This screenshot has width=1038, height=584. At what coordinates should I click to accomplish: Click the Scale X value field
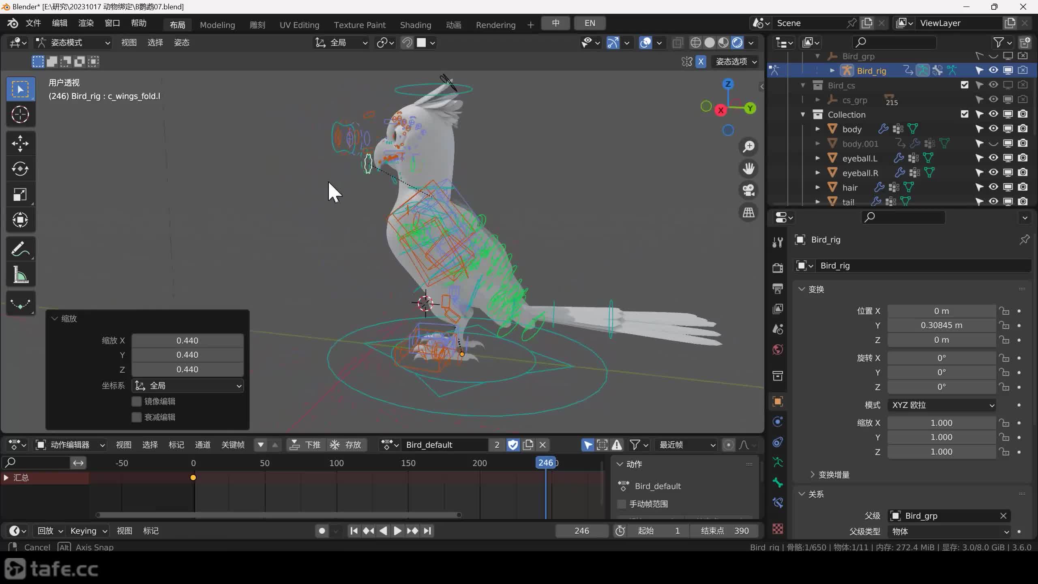pyautogui.click(x=941, y=423)
